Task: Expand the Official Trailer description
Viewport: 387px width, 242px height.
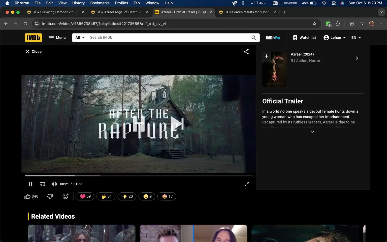Action: point(312,132)
